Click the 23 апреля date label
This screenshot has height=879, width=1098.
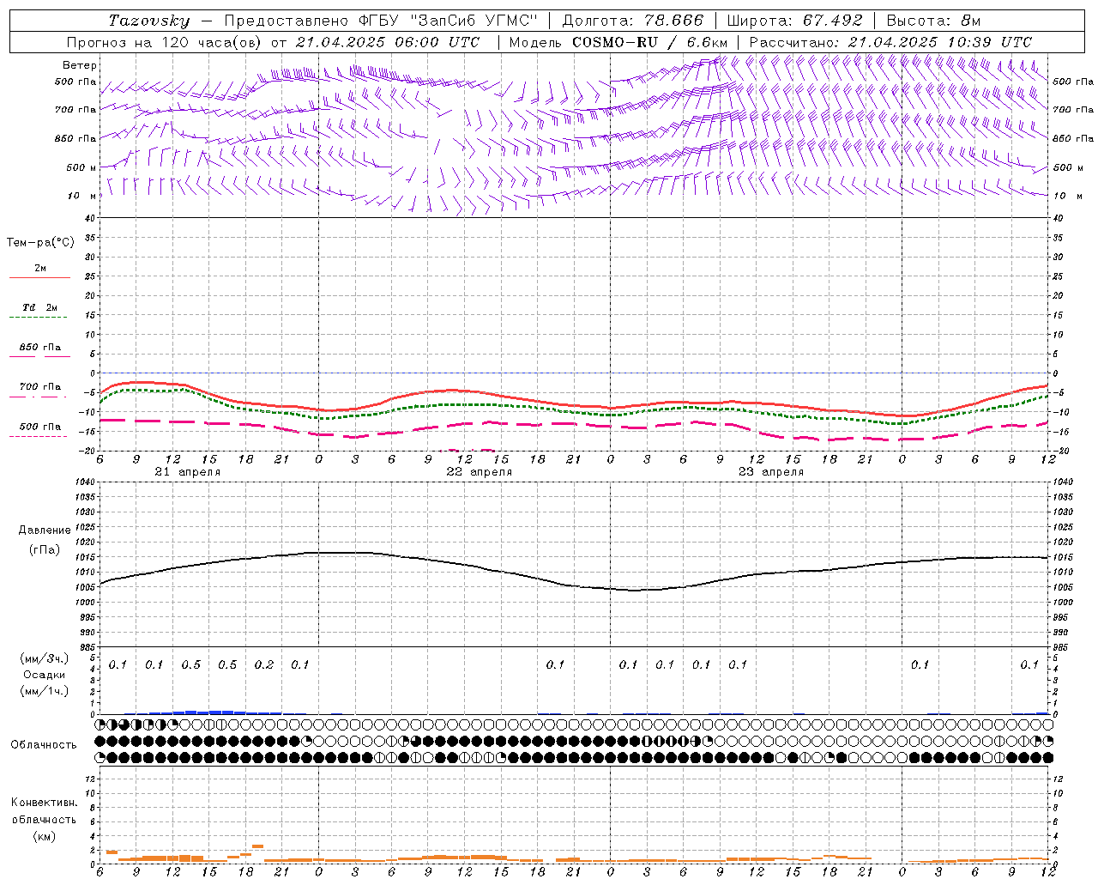pyautogui.click(x=770, y=472)
